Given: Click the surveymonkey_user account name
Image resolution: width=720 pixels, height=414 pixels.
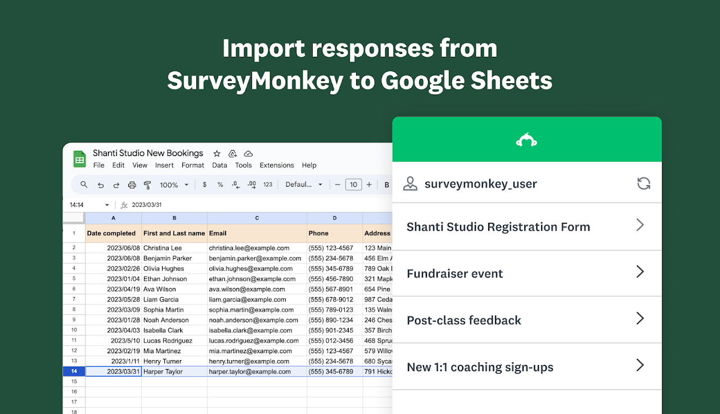Looking at the screenshot, I should click(x=480, y=184).
